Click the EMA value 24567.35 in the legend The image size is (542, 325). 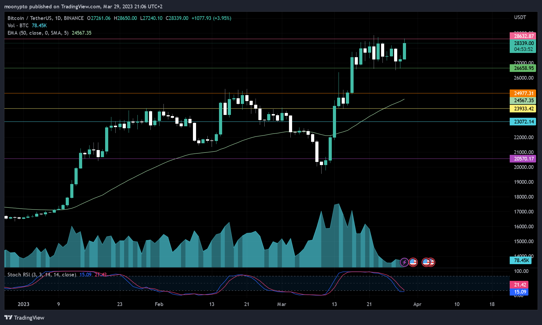[x=82, y=33]
